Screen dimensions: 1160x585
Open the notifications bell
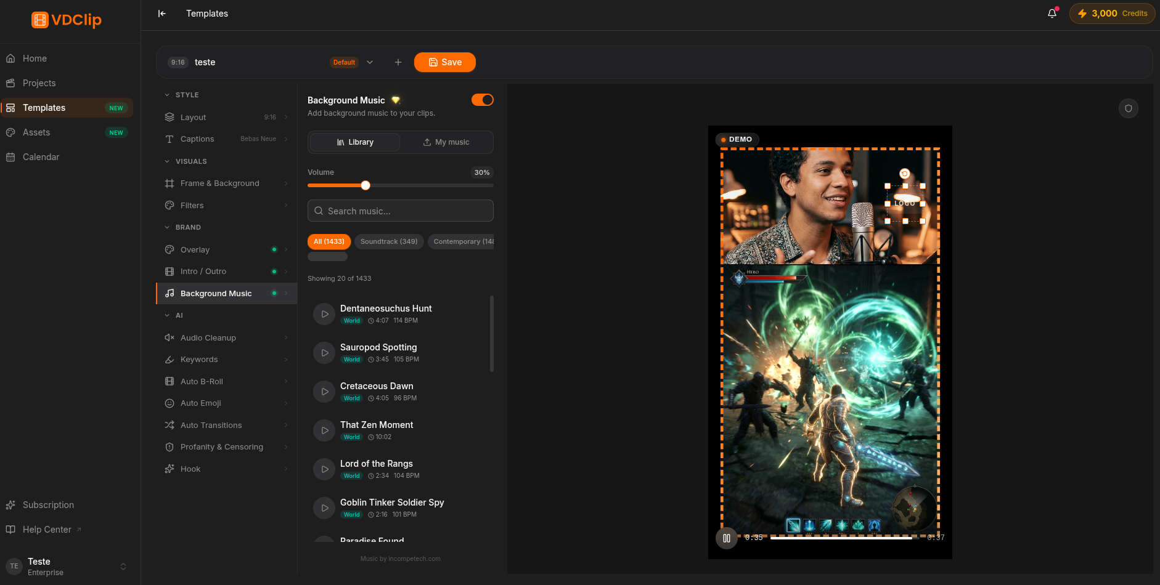pos(1052,14)
